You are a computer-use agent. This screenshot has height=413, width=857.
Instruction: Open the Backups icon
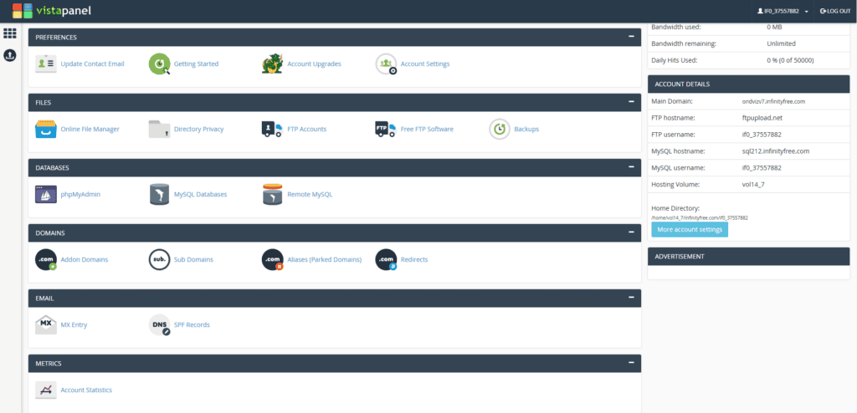(x=500, y=129)
